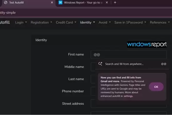Close the Windows Report tab
Viewport: 172px width, 115px height.
[107, 2]
